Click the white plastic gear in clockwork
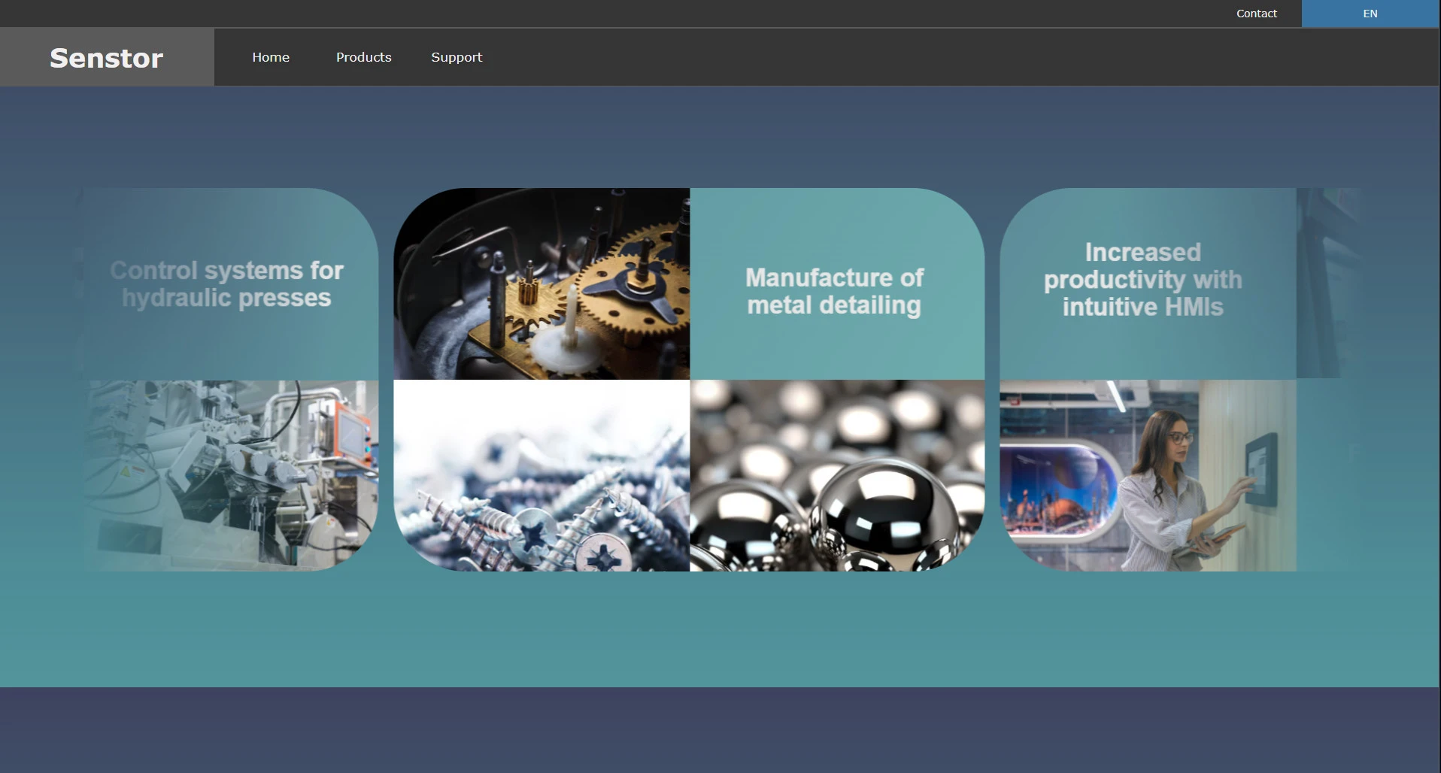Image resolution: width=1441 pixels, height=773 pixels. click(570, 344)
